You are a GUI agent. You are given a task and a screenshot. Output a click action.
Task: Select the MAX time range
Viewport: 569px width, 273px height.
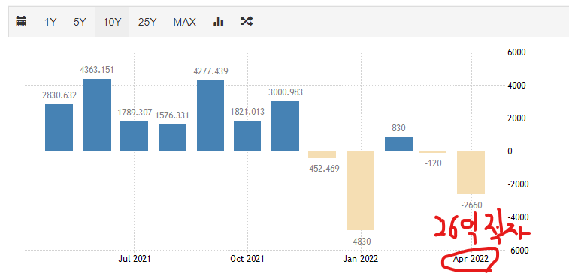[x=185, y=22]
